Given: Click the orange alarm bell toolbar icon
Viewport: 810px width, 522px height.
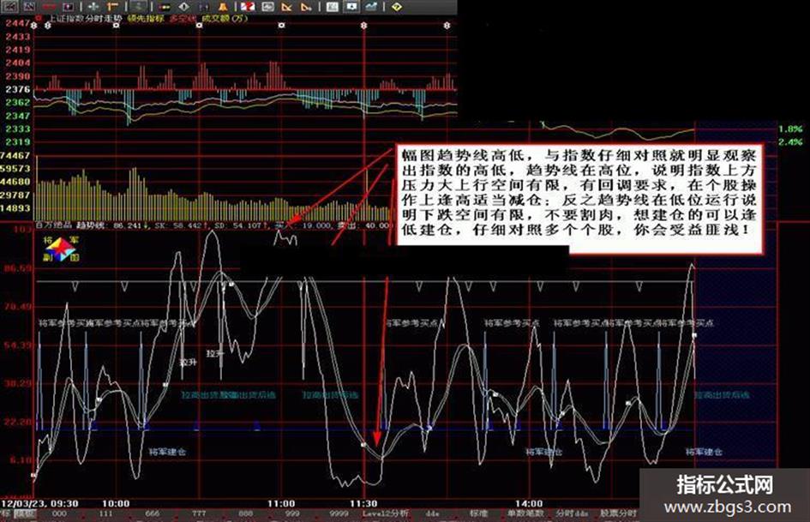Looking at the screenshot, I should 223,7.
